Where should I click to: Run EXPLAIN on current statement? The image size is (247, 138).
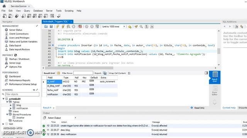point(68,26)
